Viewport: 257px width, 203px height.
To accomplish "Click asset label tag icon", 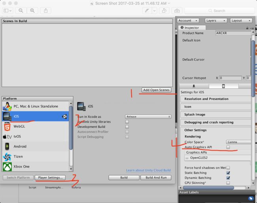I will pos(251,198).
